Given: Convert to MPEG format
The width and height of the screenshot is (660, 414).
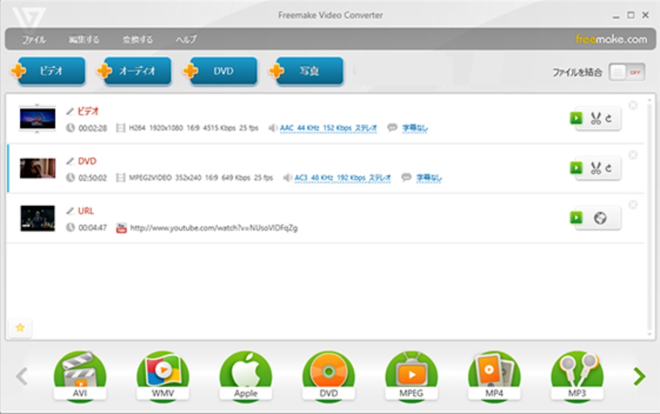Looking at the screenshot, I should 411,376.
